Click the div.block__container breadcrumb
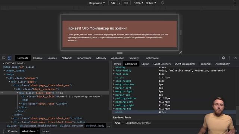Screen dimensions: 239x134 [x=71, y=126]
